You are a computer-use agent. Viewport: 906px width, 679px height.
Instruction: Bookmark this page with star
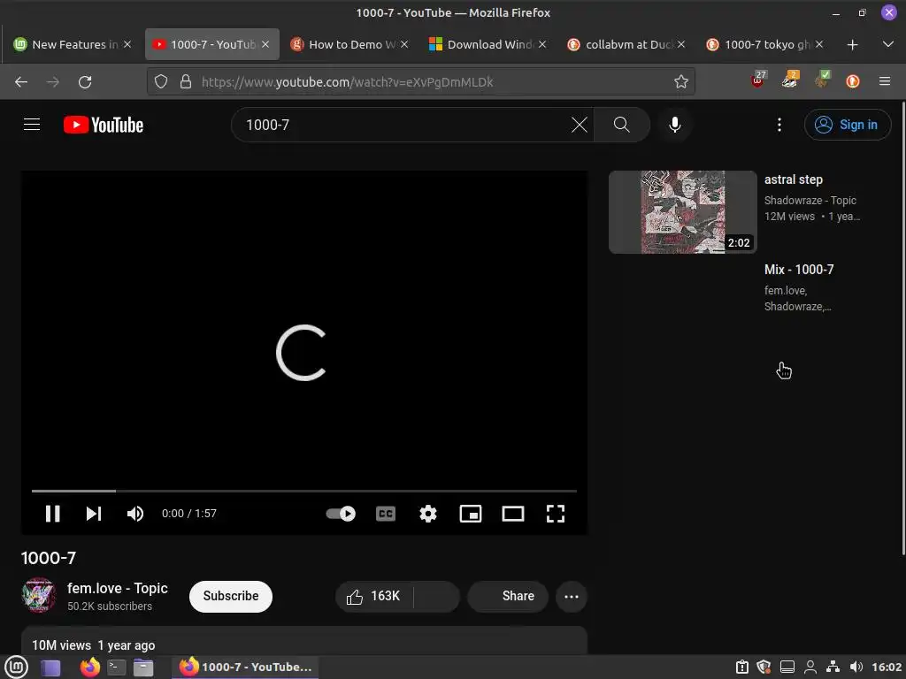click(x=680, y=82)
